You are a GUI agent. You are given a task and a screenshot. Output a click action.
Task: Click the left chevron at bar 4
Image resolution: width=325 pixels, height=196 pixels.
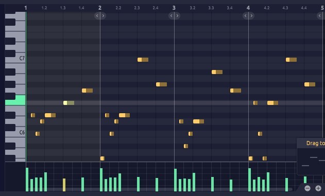click(x=246, y=16)
